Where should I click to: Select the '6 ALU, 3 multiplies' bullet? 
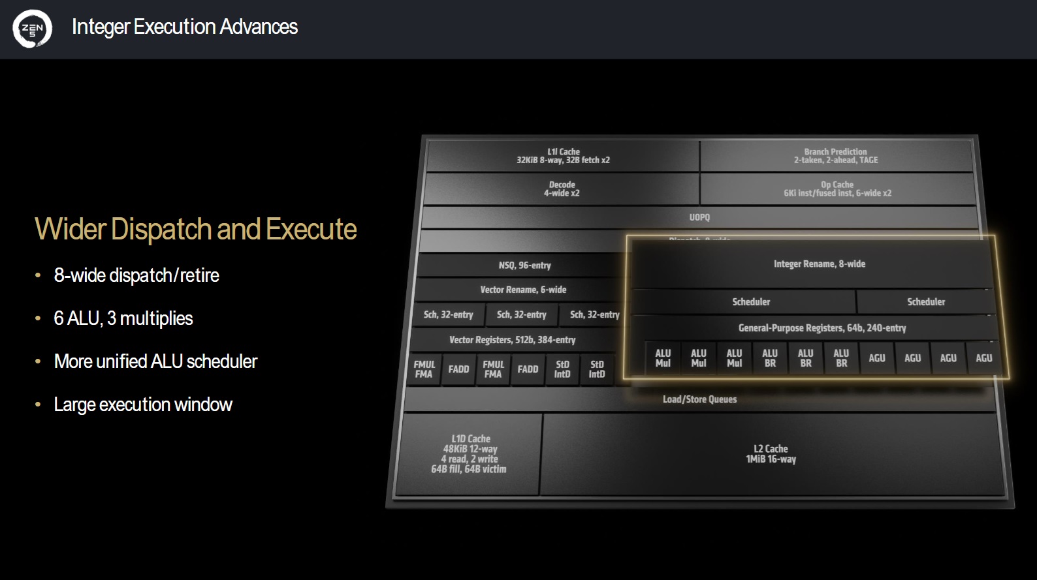click(123, 318)
